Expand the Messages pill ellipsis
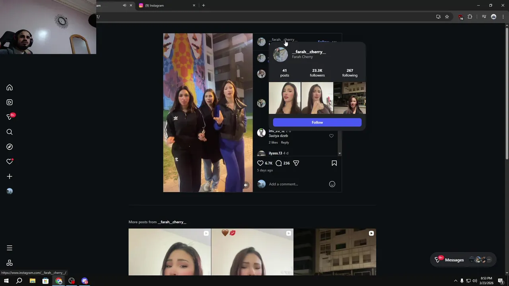 [489, 260]
